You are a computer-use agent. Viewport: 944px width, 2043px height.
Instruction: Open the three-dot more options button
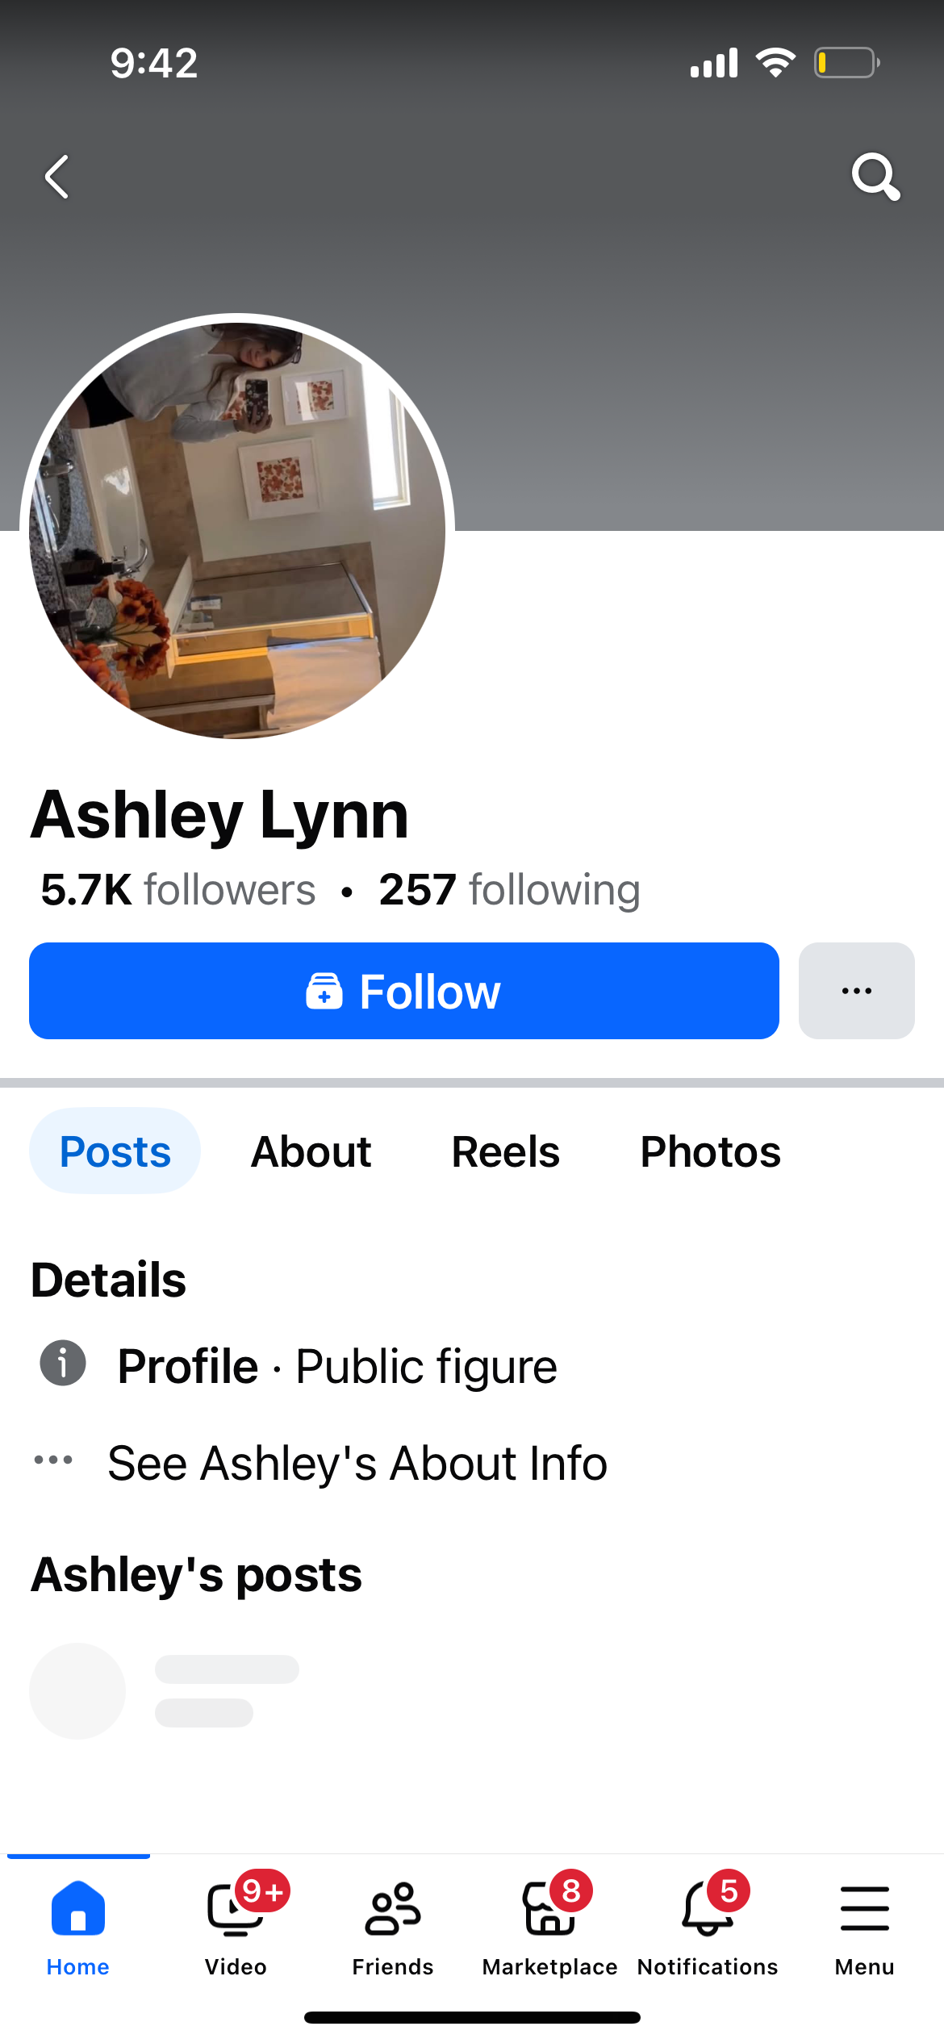pos(857,991)
